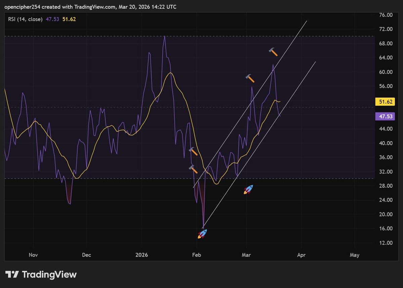Click the rocket emoji at the February RSI low
The height and width of the screenshot is (288, 403).
[x=202, y=234]
